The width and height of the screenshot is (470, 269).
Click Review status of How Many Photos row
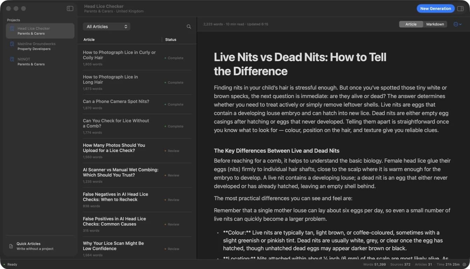point(172,151)
